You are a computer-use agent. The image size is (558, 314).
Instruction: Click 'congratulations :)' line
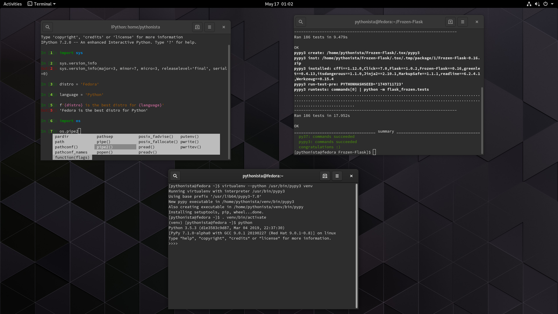(320, 147)
